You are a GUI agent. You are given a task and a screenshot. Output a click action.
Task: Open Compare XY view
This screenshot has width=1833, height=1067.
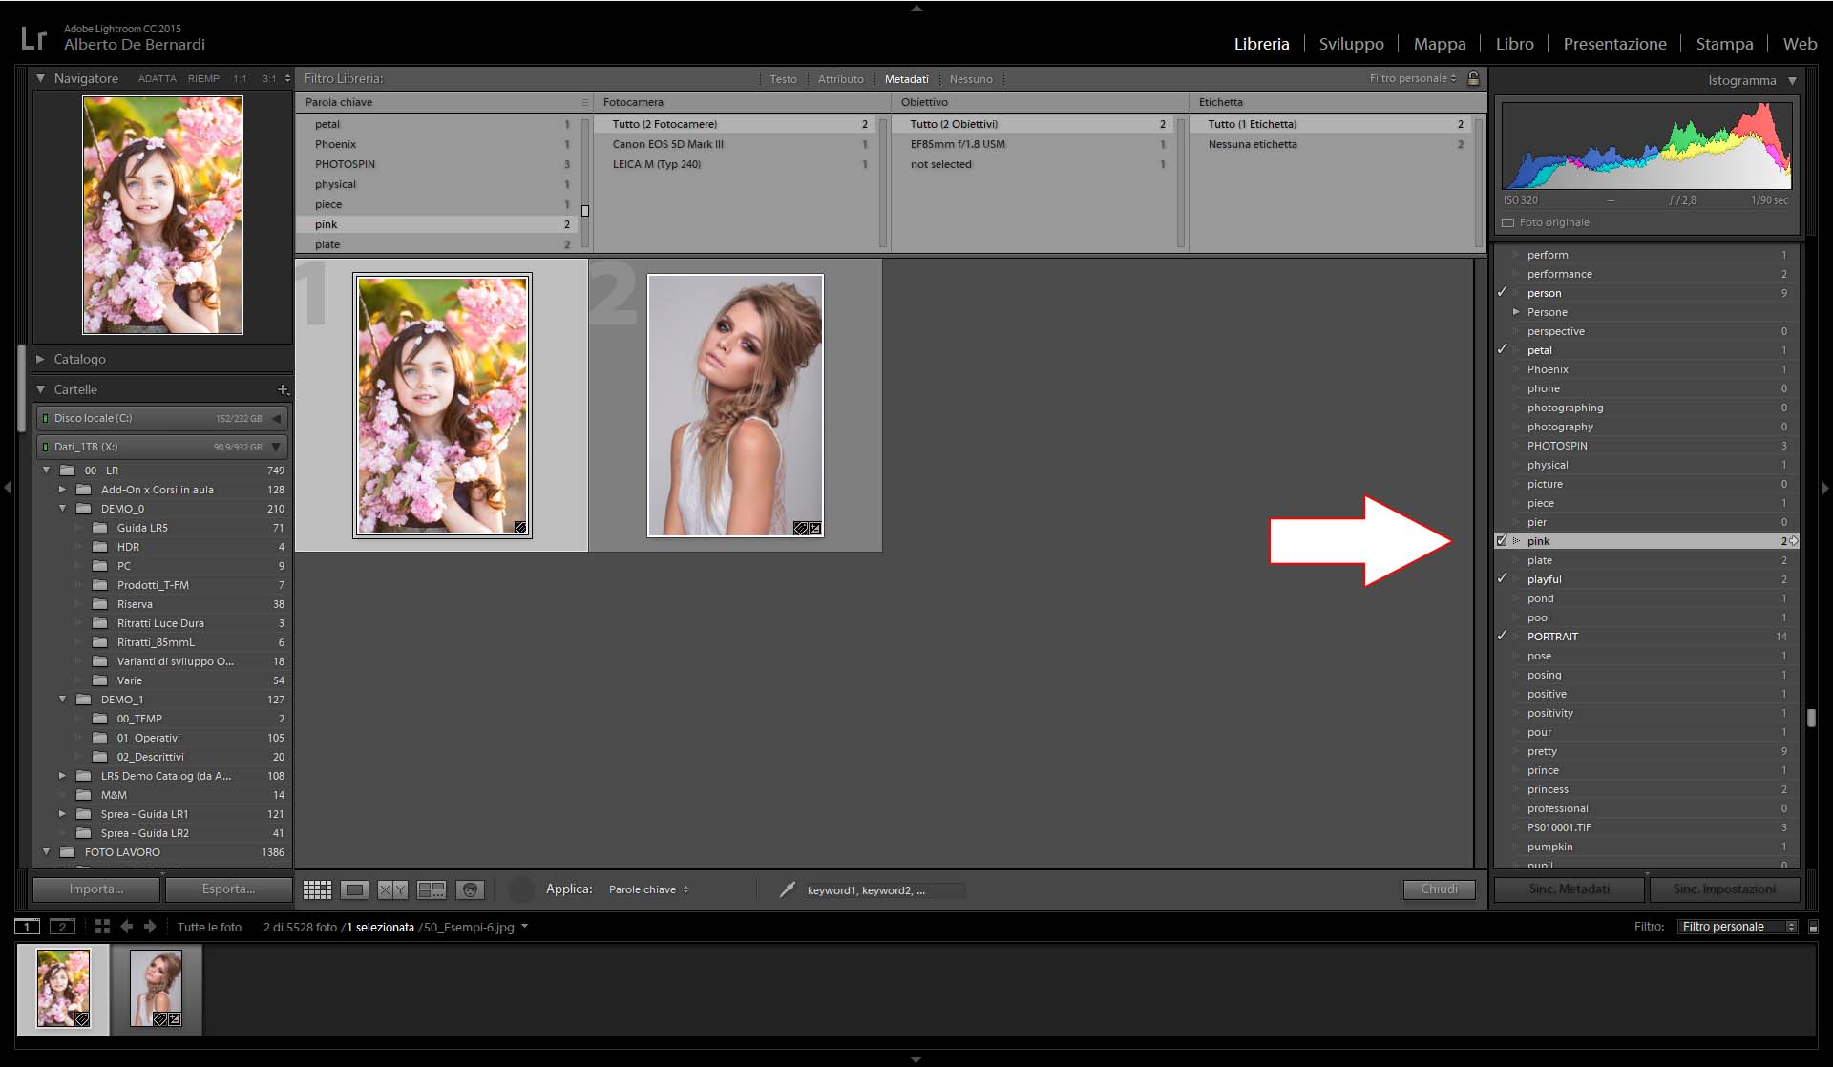click(392, 889)
